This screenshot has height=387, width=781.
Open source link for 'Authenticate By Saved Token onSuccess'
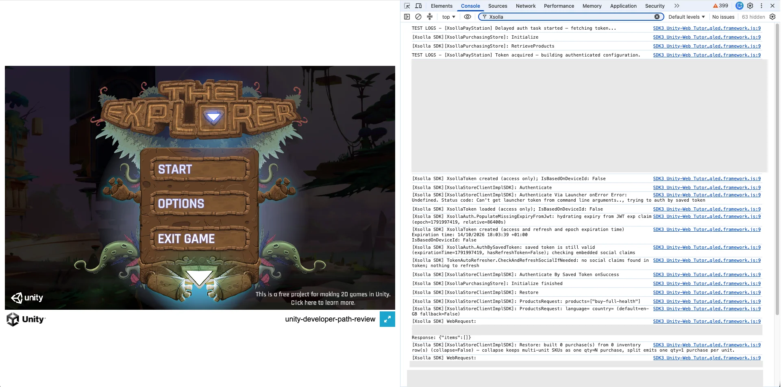(x=707, y=274)
